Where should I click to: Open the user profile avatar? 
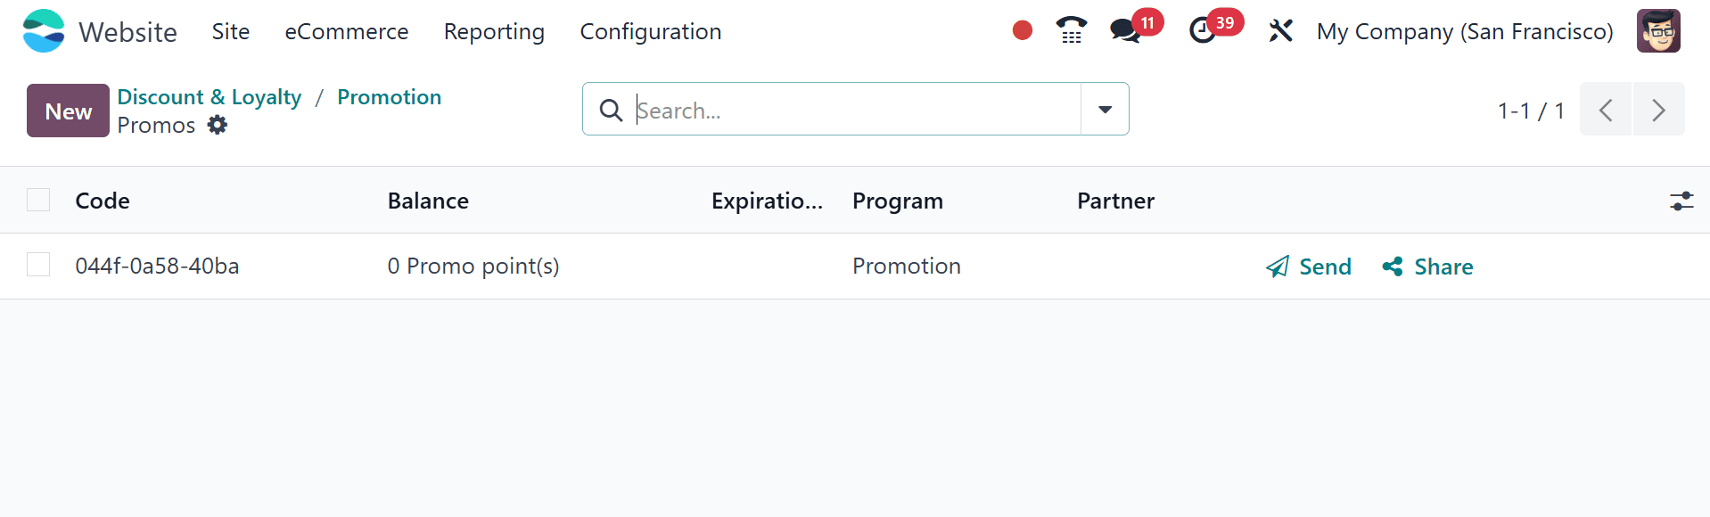pyautogui.click(x=1658, y=30)
